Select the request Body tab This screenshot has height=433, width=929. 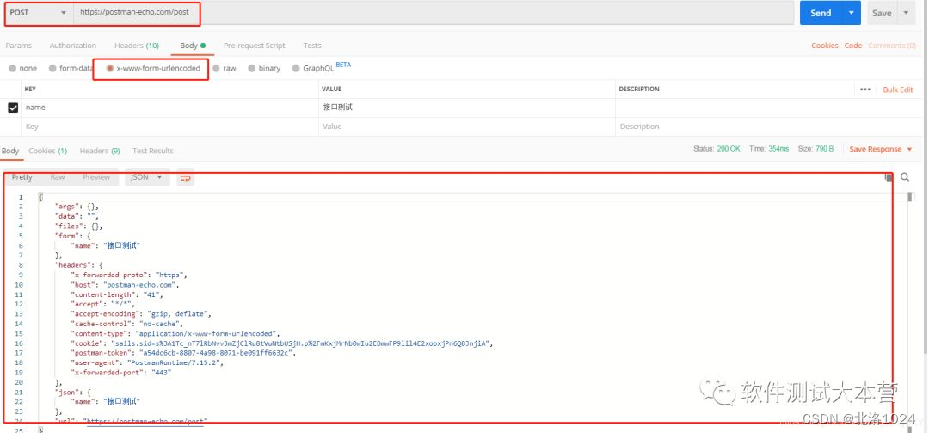(193, 46)
